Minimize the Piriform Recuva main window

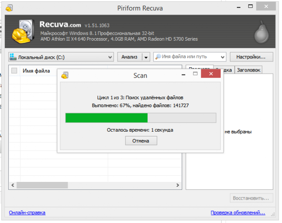pyautogui.click(x=239, y=7)
